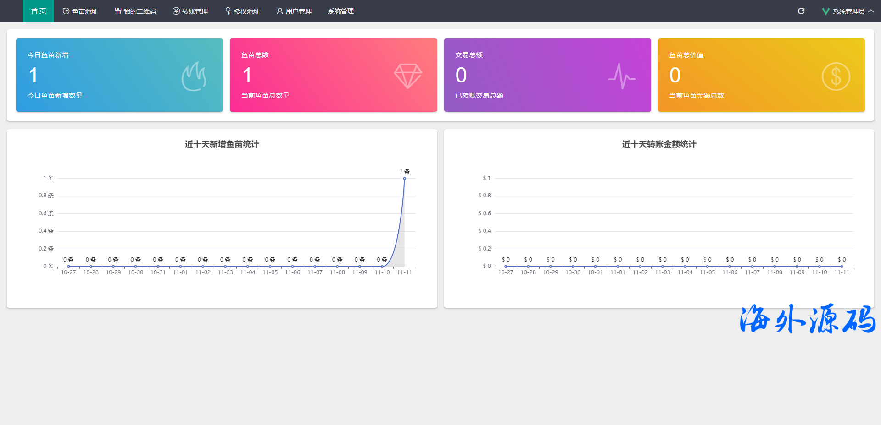Click the dollar coin icon on orange card
Image resolution: width=881 pixels, height=425 pixels.
(x=836, y=76)
